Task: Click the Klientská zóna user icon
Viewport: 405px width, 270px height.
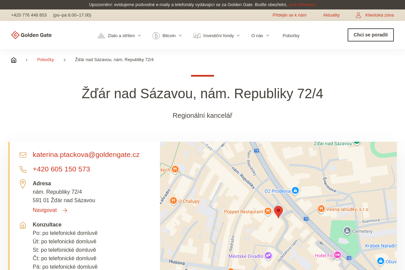Action: pos(358,15)
